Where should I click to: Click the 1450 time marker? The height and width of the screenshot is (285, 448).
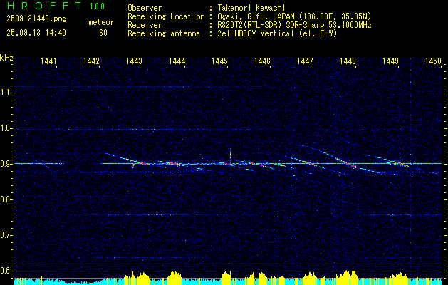(433, 61)
